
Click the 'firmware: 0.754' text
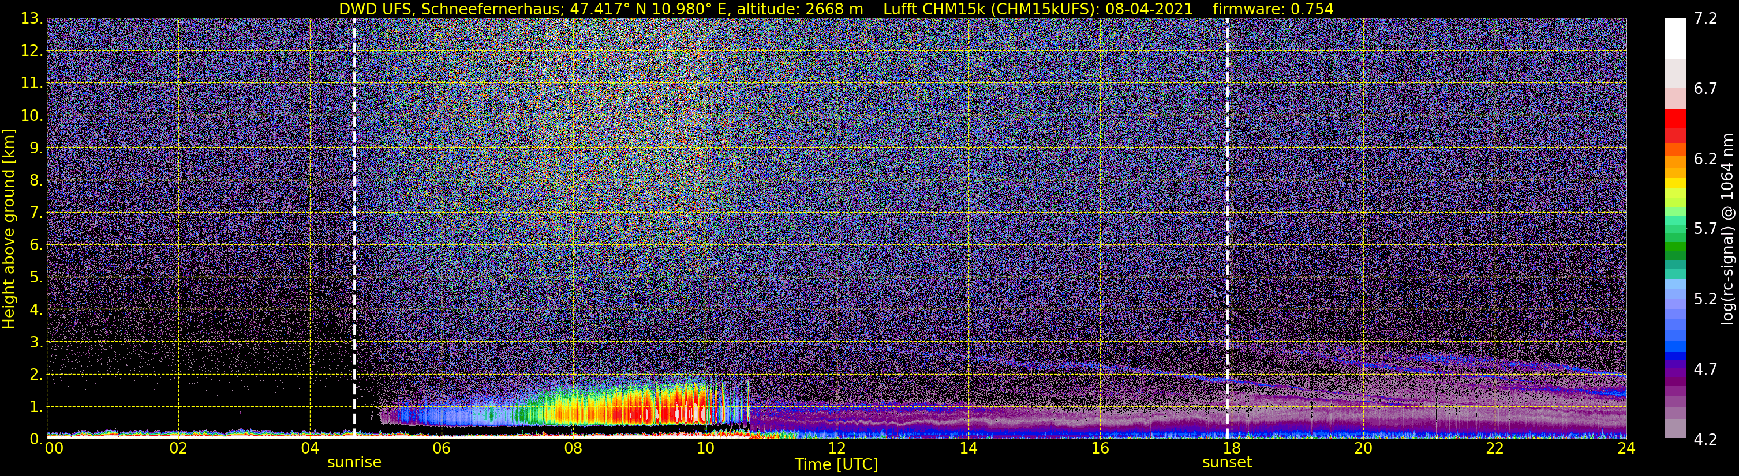(x=1273, y=9)
